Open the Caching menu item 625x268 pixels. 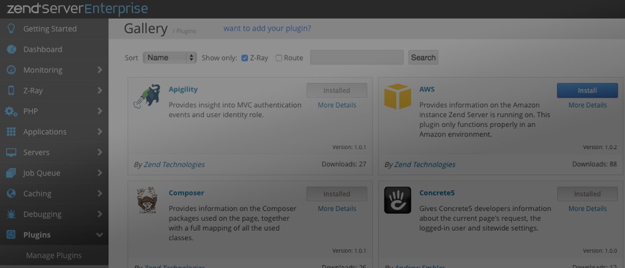coord(37,194)
